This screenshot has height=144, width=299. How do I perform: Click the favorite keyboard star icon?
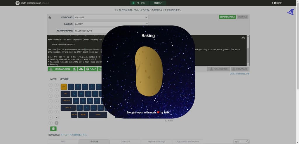[50, 17]
